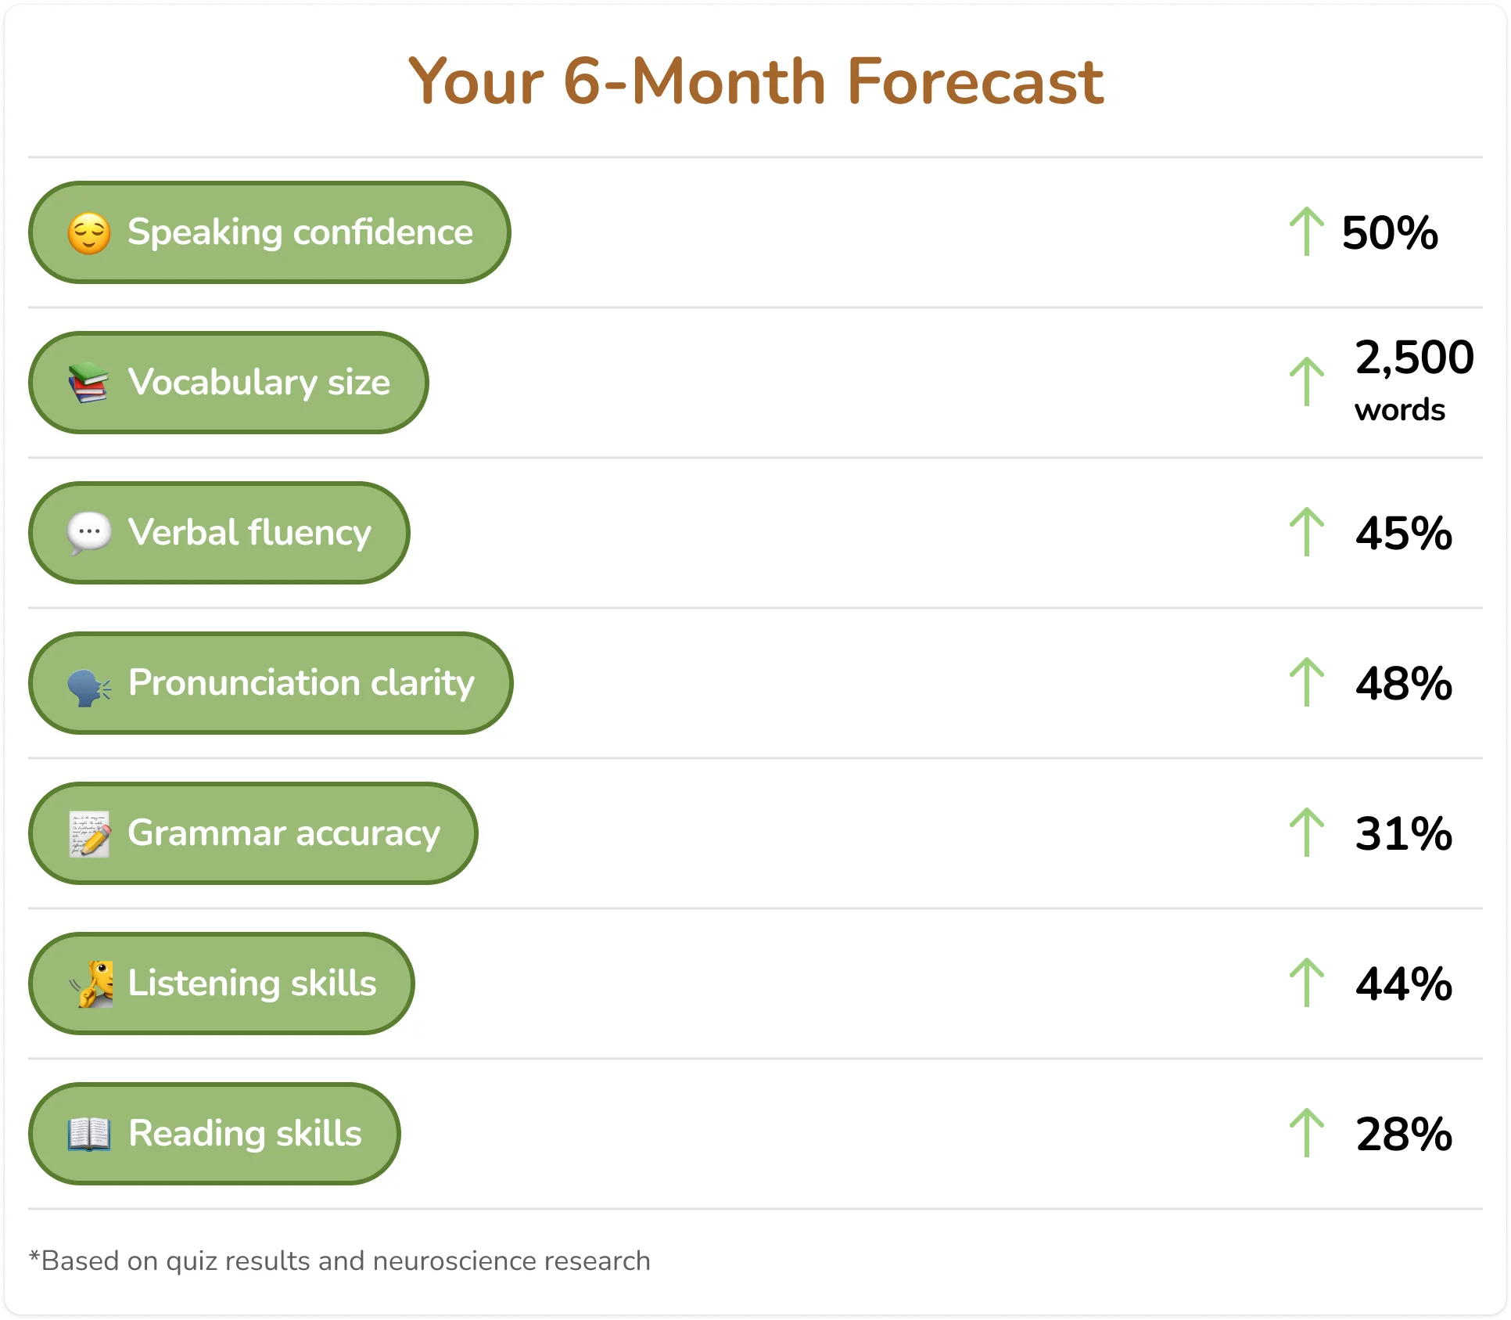The image size is (1511, 1320).
Task: Click the stacked books emoji icon
Action: coord(88,383)
